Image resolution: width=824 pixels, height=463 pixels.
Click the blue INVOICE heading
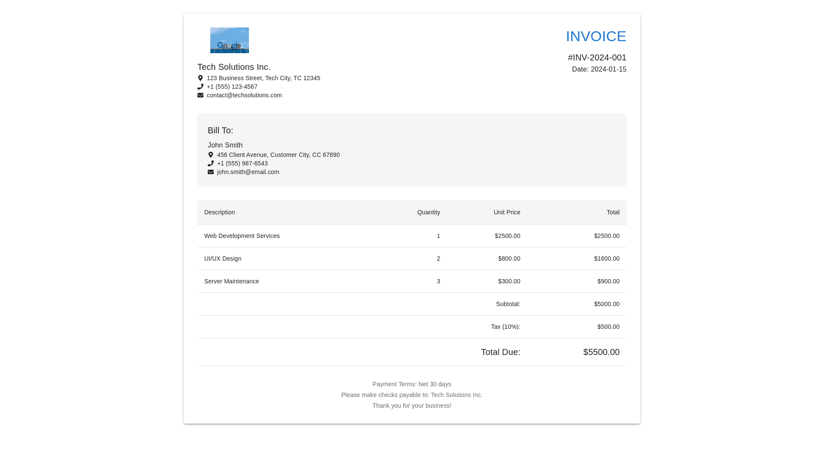(596, 36)
